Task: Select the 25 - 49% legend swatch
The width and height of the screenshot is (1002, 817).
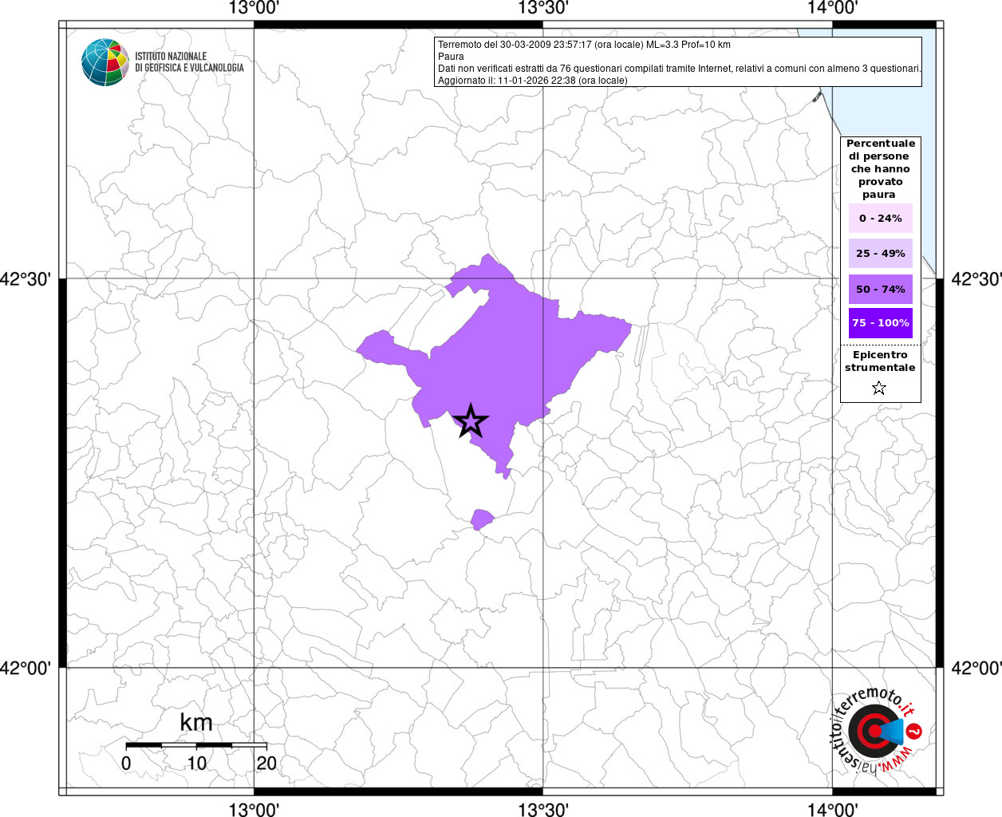Action: point(881,253)
